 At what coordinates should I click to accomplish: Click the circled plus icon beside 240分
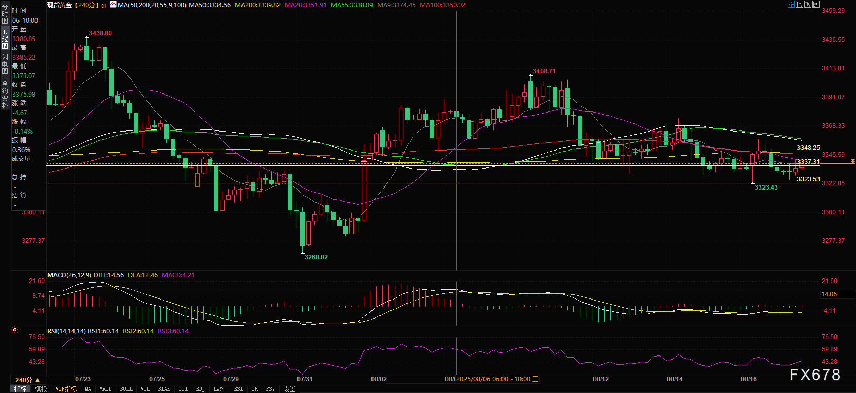104,5
